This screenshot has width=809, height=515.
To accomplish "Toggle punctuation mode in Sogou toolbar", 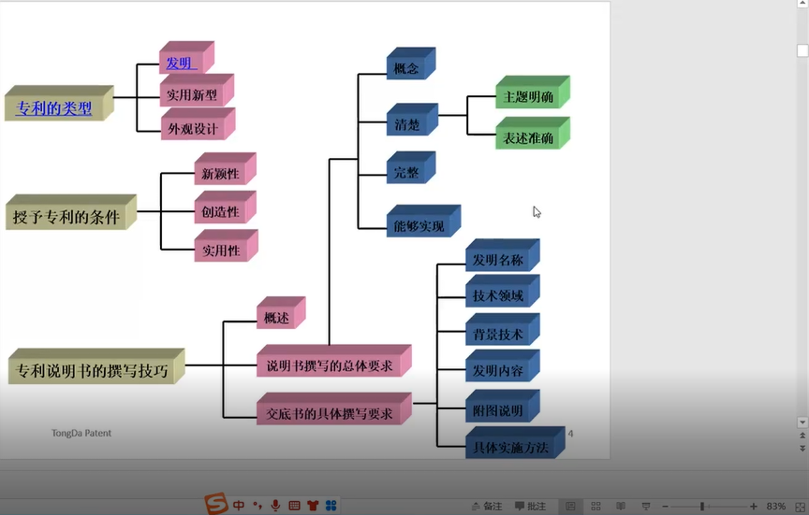I will [x=257, y=506].
